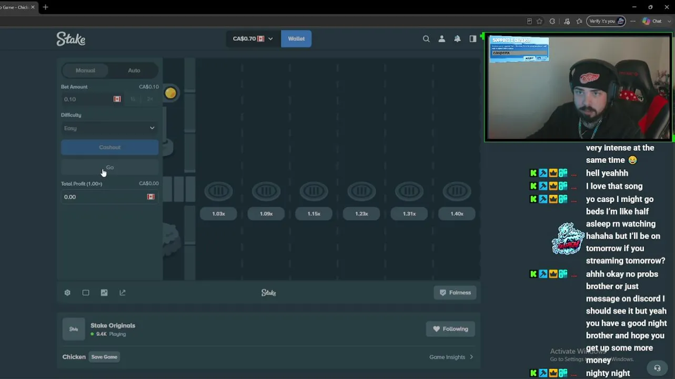Image resolution: width=675 pixels, height=379 pixels.
Task: Click the Cashout button
Action: 109,147
